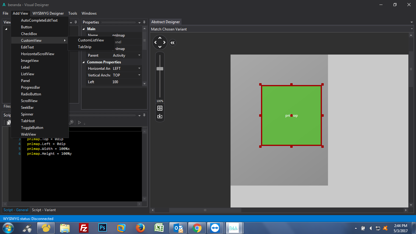Collapse the Common Properties section
The height and width of the screenshot is (234, 416).
(x=84, y=62)
